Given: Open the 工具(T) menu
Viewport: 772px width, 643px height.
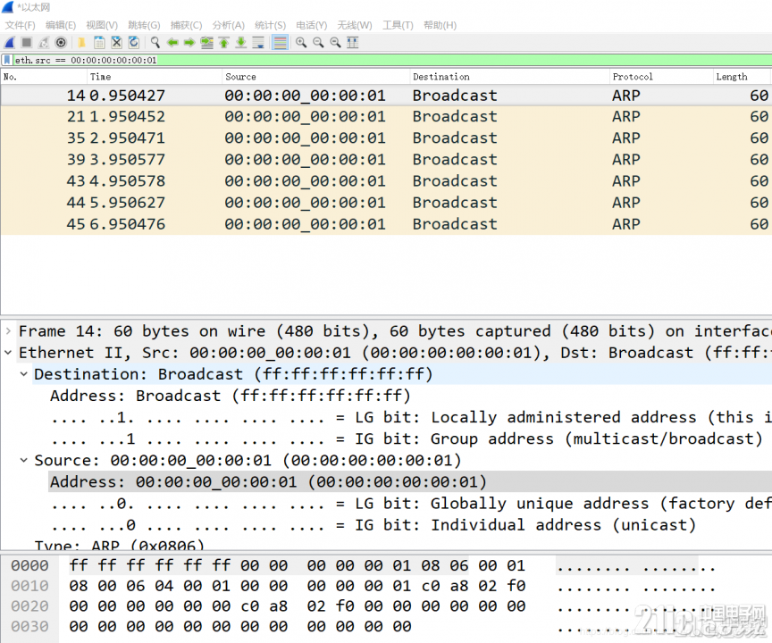Looking at the screenshot, I should [x=398, y=25].
